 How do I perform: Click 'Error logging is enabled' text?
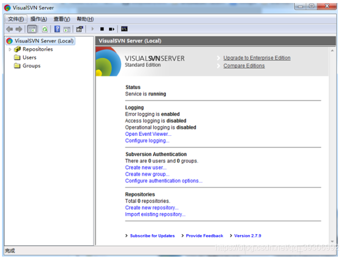[152, 114]
